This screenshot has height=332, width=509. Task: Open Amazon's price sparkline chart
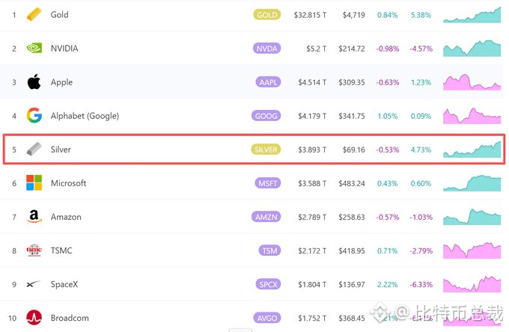pyautogui.click(x=472, y=217)
